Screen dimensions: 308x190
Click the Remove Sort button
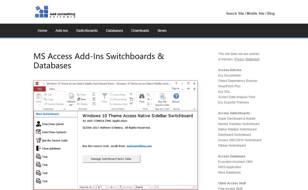tap(119, 104)
